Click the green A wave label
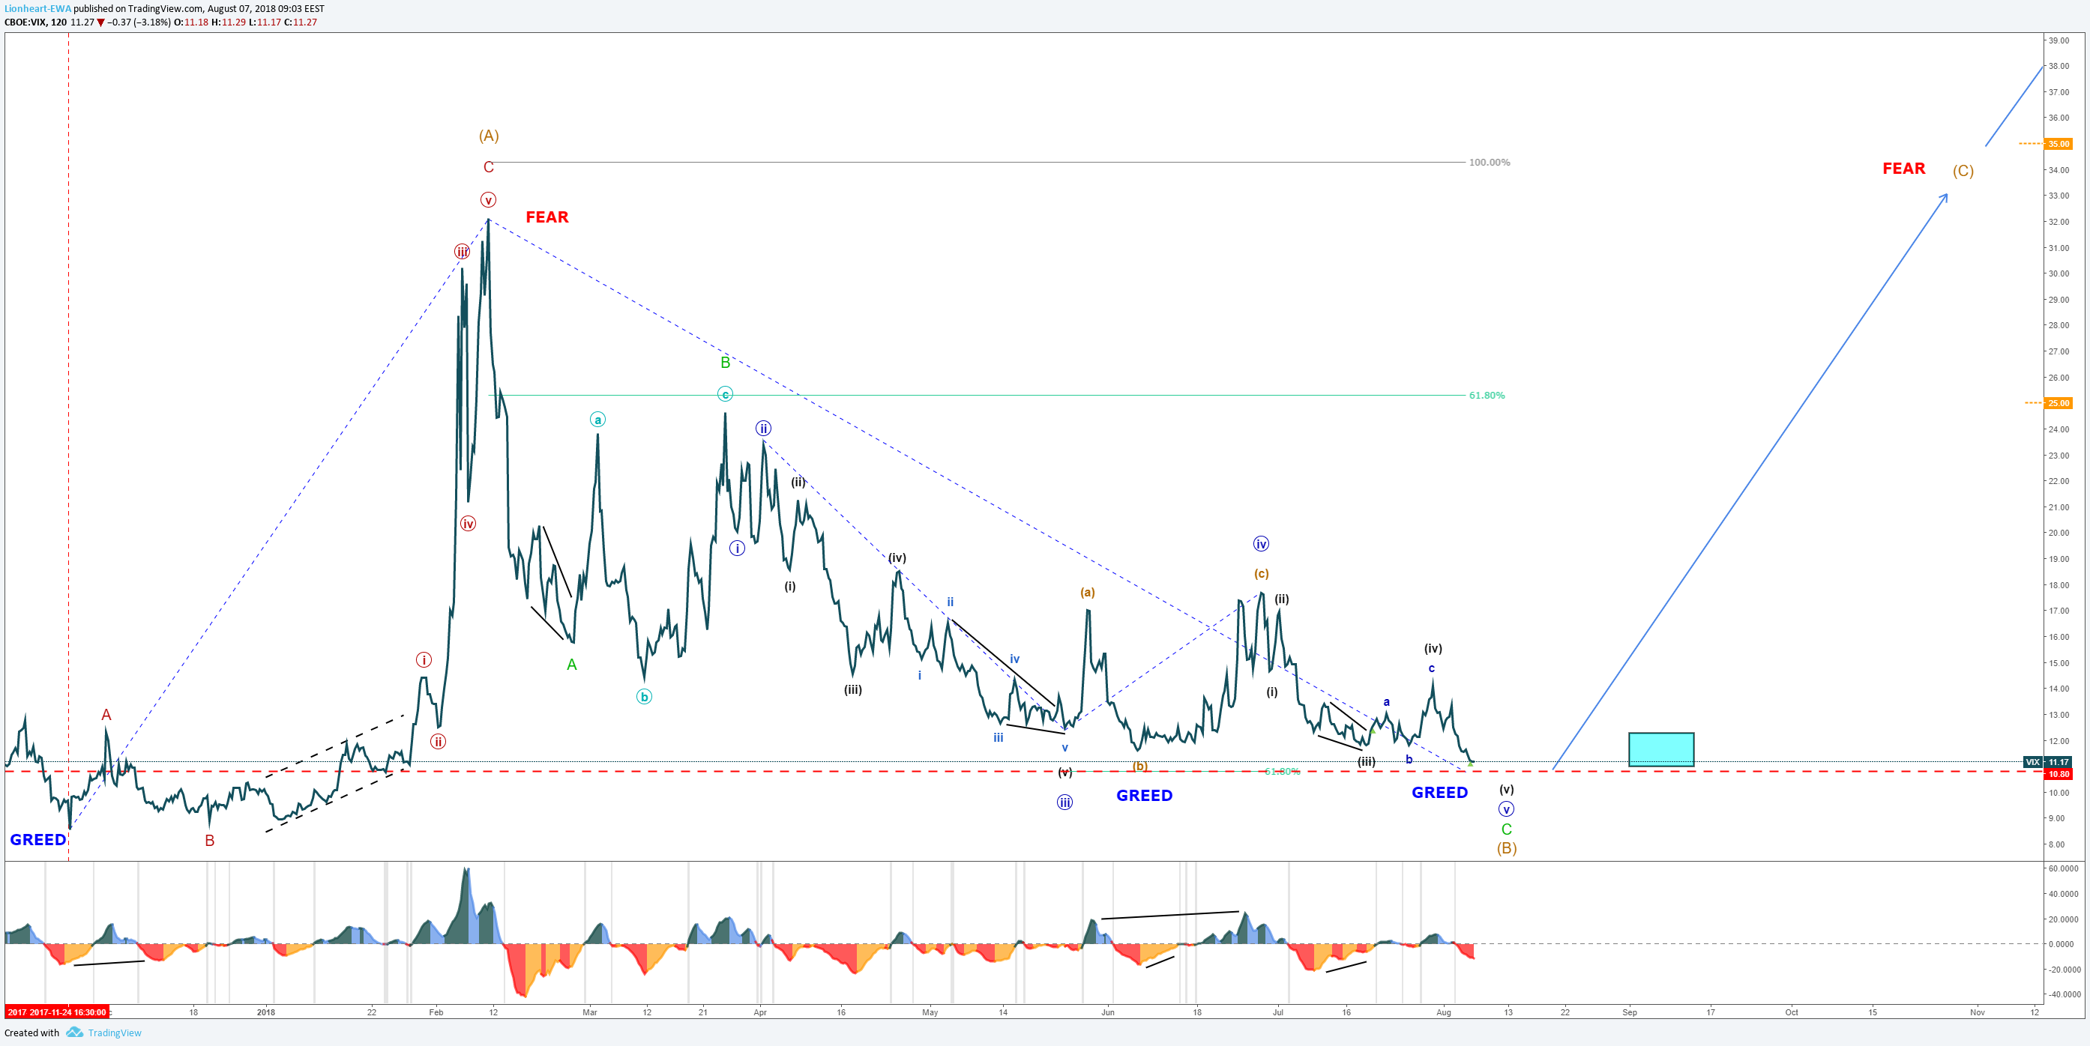The height and width of the screenshot is (1046, 2090). [572, 664]
